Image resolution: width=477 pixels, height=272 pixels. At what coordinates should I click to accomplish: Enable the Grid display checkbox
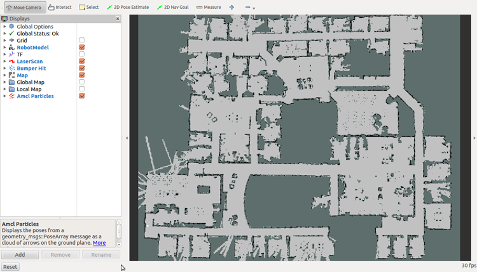[82, 41]
